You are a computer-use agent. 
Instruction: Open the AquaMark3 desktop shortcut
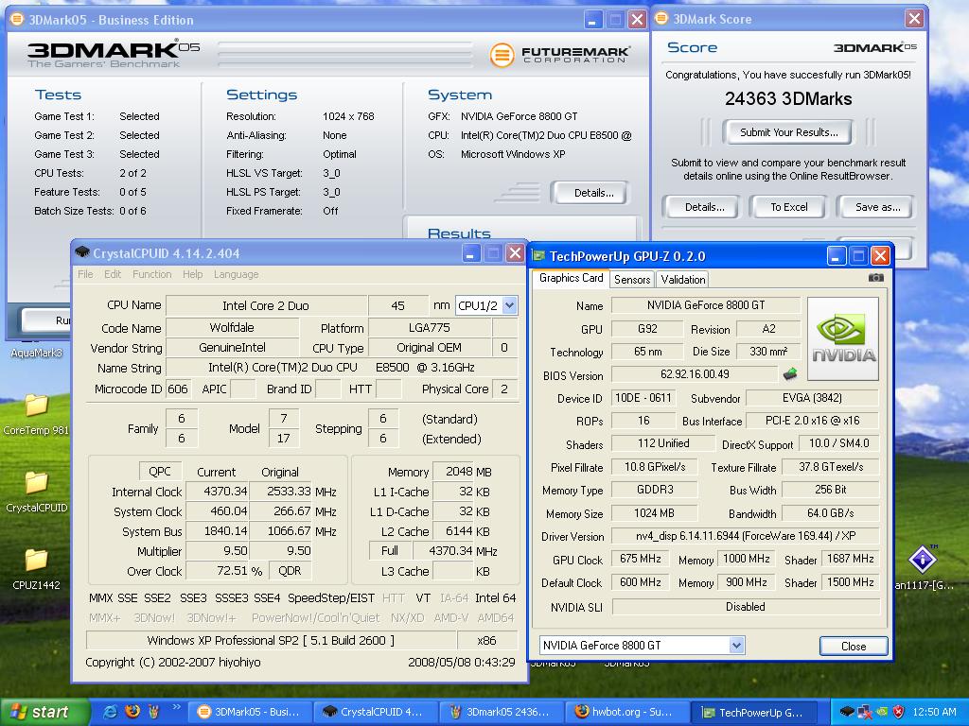coord(37,353)
